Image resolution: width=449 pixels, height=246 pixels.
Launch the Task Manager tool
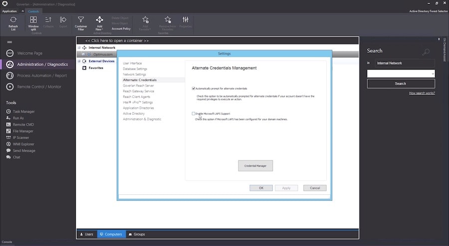click(x=20, y=112)
